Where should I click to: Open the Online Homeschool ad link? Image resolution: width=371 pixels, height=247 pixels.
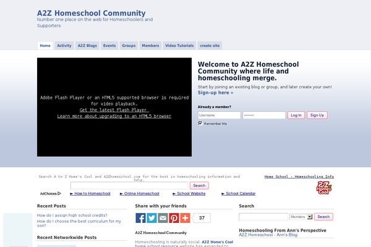(x=140, y=193)
